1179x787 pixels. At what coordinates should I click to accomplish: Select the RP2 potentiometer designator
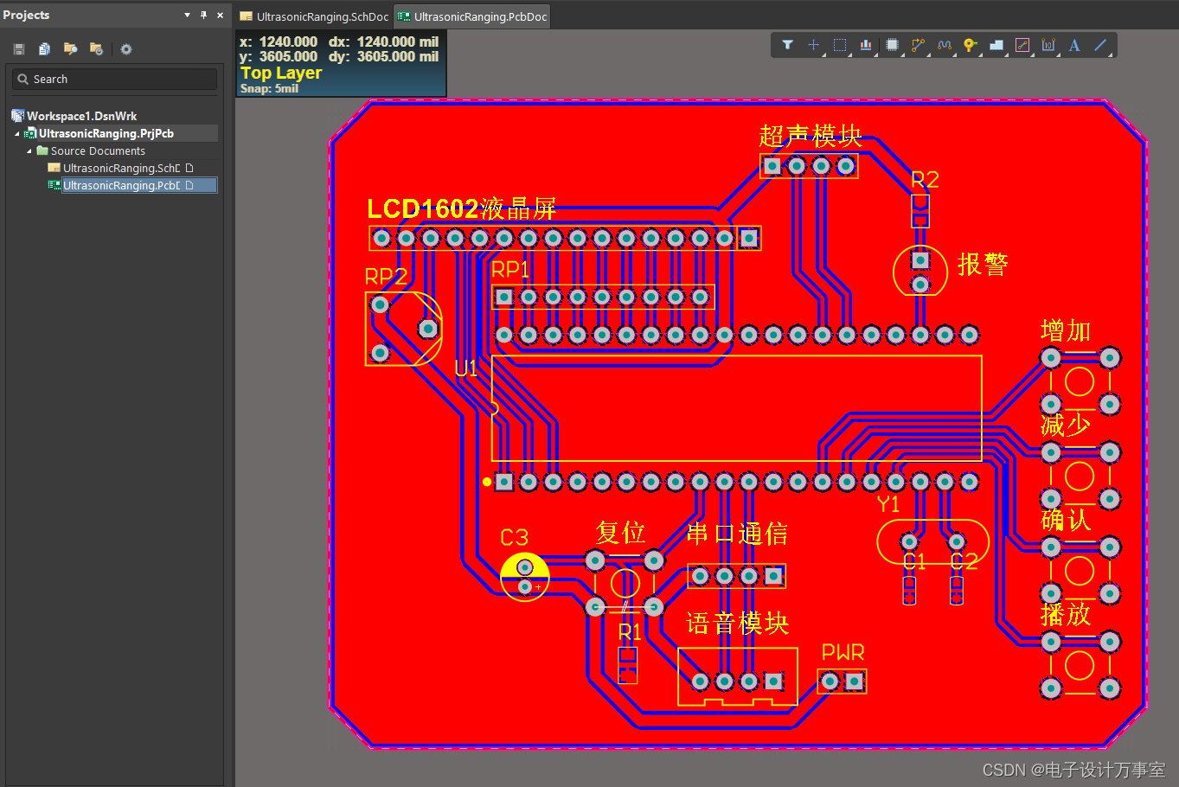[x=386, y=277]
